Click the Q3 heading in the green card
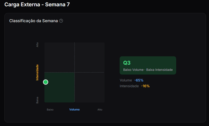 point(127,63)
